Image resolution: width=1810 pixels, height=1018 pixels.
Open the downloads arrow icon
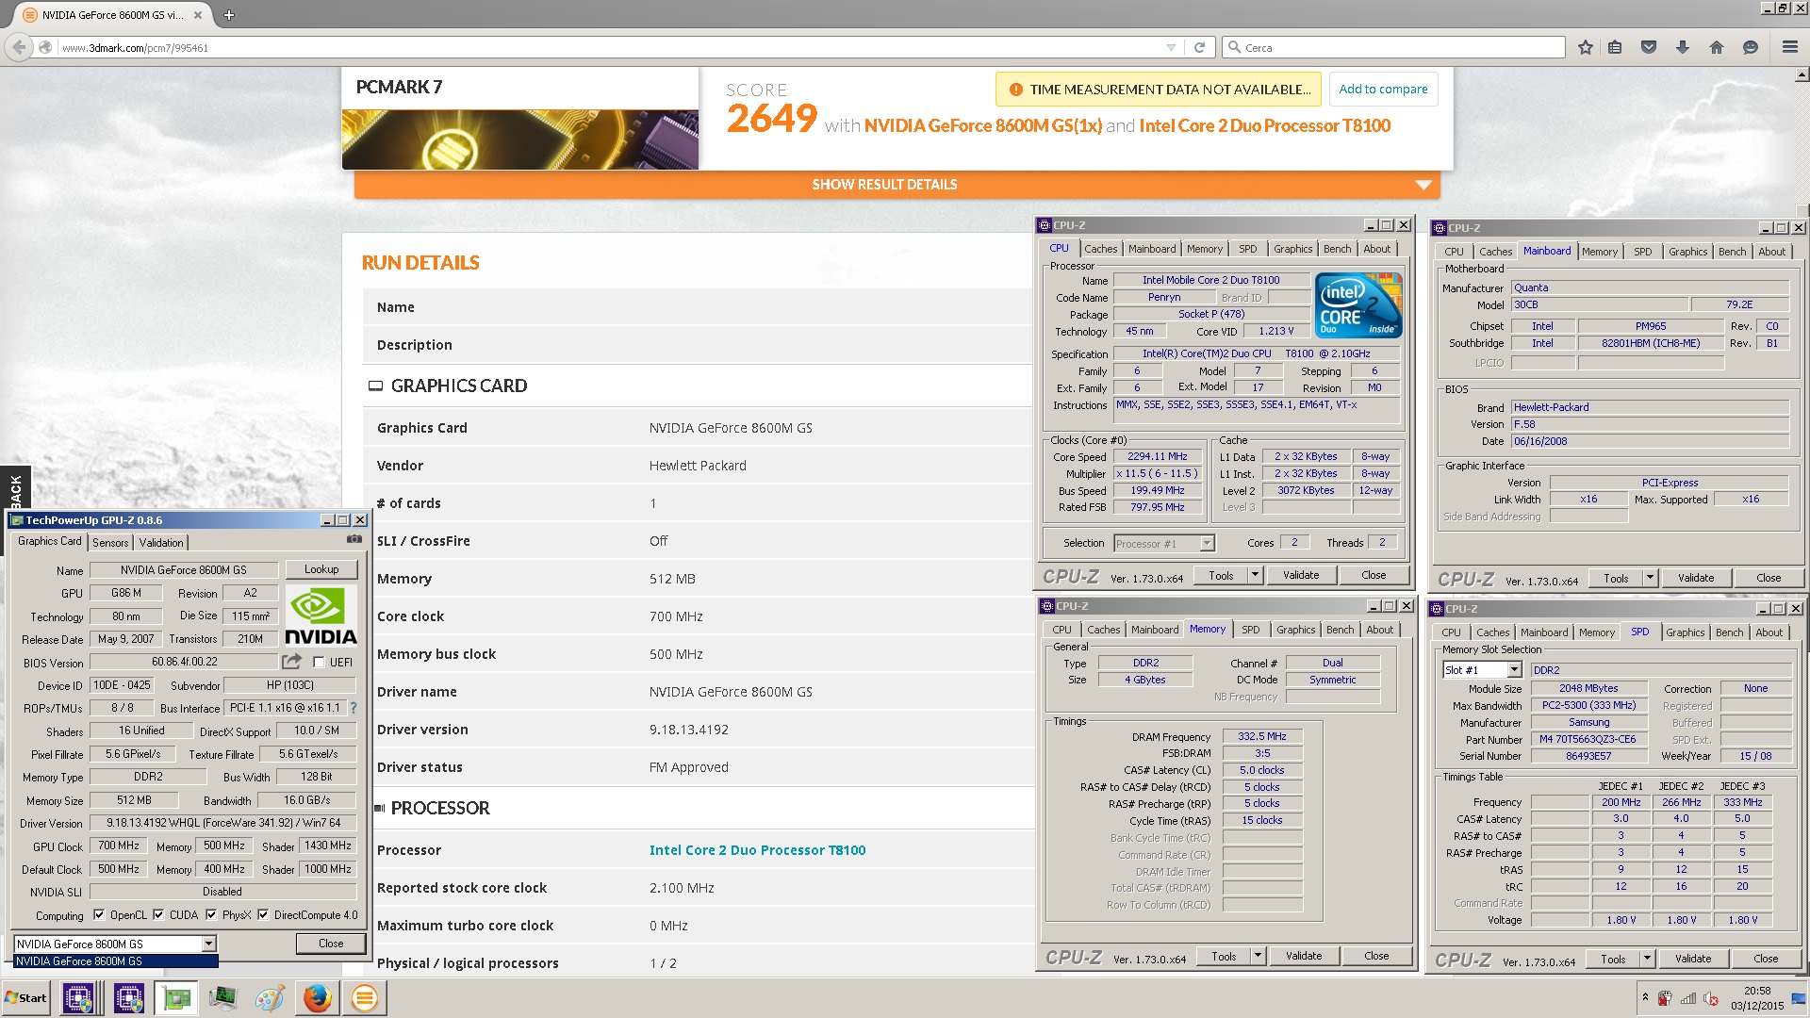pyautogui.click(x=1683, y=47)
